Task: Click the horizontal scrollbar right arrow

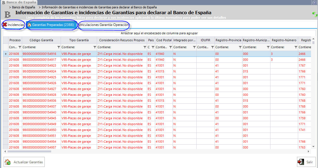Action: point(308,151)
